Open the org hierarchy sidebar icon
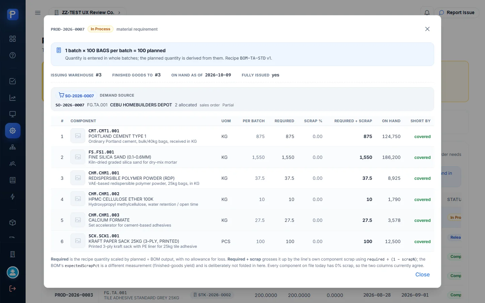The image size is (485, 303). click(12, 147)
